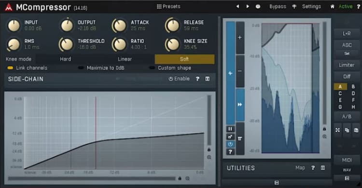Toggle Link channels option
The width and height of the screenshot is (362, 188).
(27, 68)
